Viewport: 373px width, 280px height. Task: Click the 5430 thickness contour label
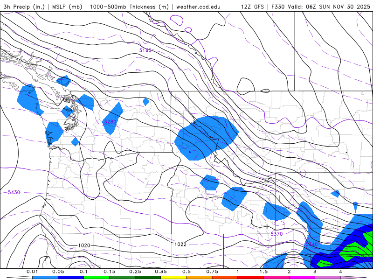tap(14, 192)
